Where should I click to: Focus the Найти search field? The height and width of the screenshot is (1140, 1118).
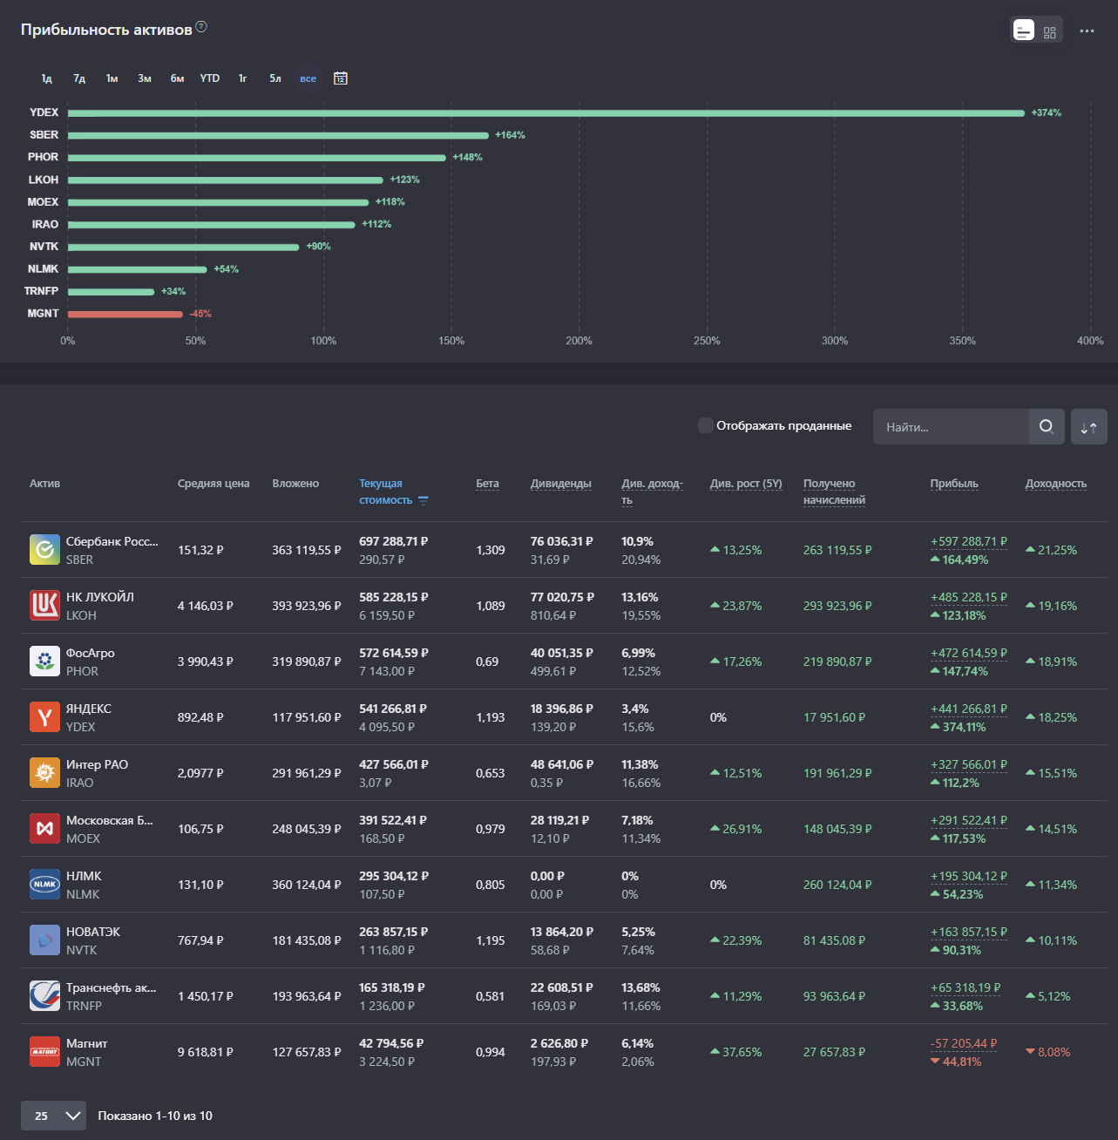[x=951, y=427]
